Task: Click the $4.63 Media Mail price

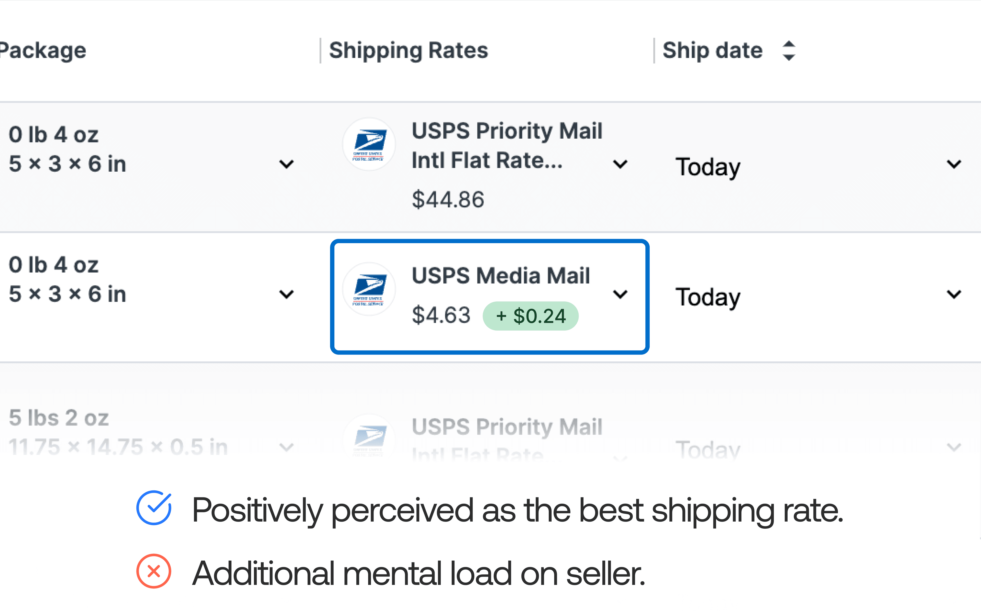Action: point(441,315)
